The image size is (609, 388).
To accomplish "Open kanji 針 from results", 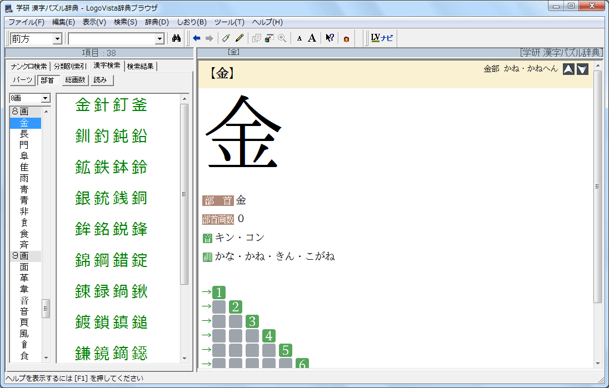I will (x=102, y=105).
